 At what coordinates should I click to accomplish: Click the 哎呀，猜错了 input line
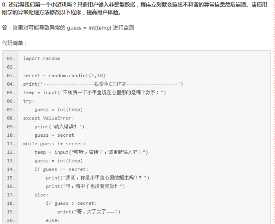tap(91, 152)
